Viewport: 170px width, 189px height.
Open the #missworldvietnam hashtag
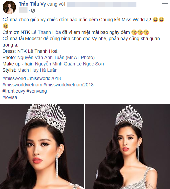[22, 85]
